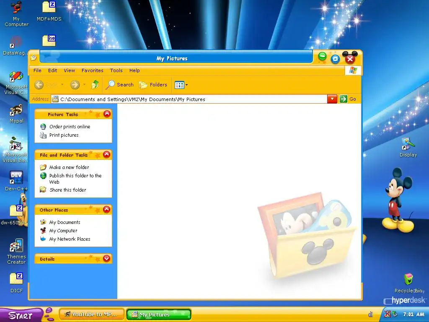Screen dimensions: 429x322
Task: Open the Help menu
Action: 134,70
